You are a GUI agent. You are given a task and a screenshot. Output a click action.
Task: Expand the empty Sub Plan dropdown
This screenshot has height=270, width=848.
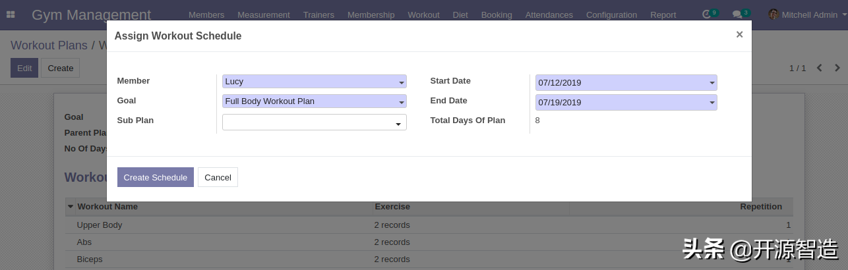398,124
